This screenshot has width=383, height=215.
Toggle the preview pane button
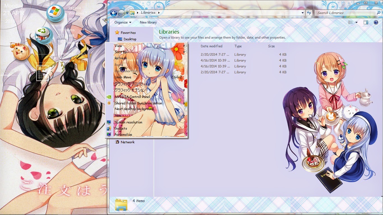[366, 22]
